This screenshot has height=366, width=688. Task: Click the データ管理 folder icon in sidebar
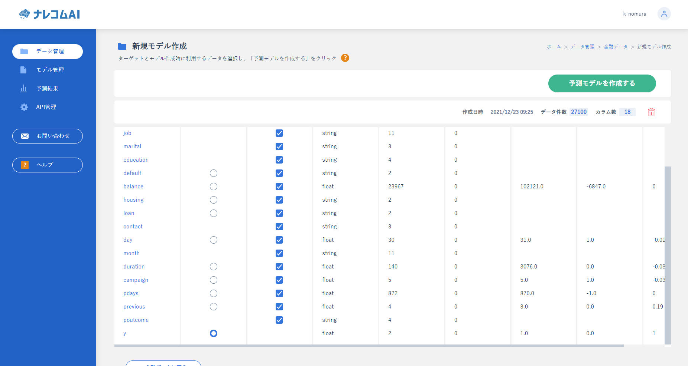click(24, 51)
